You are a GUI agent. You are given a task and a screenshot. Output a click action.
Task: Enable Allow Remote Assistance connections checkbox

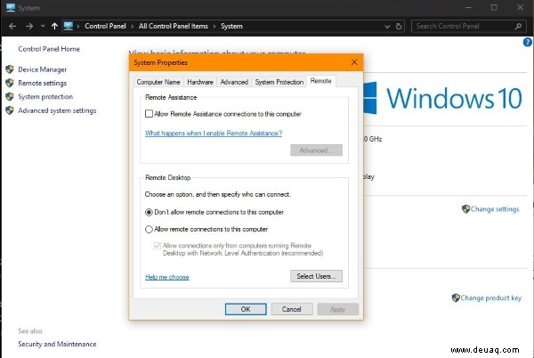(149, 114)
